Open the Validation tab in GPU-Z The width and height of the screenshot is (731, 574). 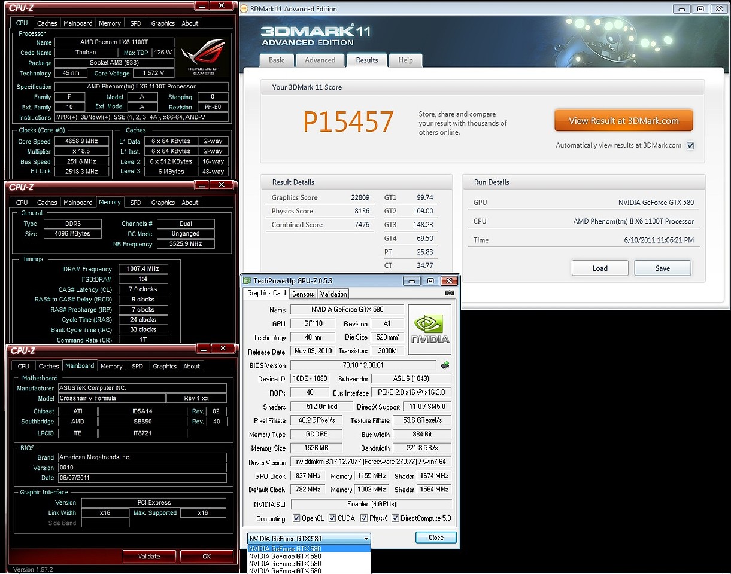click(333, 294)
